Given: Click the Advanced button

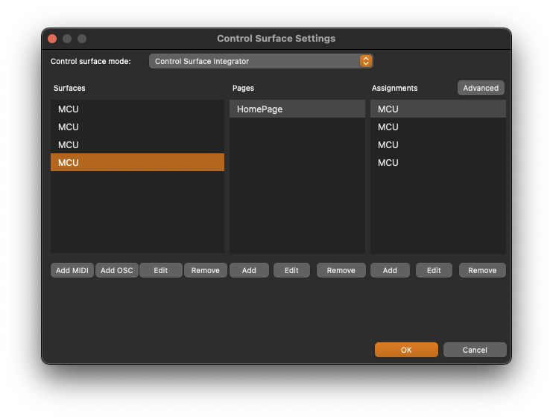Looking at the screenshot, I should (481, 88).
